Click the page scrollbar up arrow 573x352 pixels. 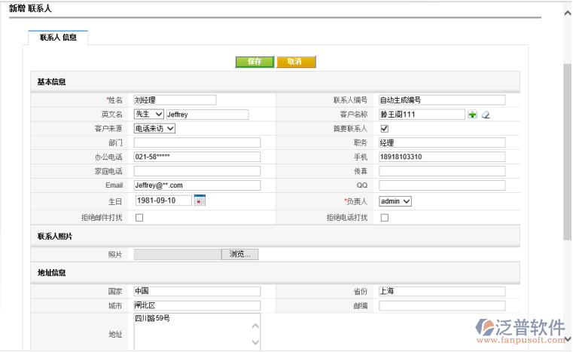click(567, 13)
